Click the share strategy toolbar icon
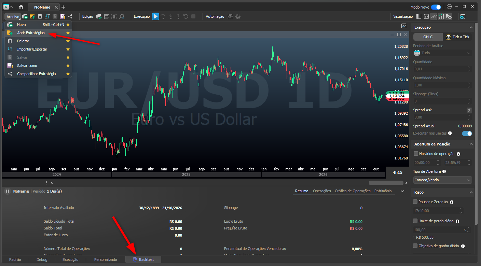Viewport: 481px width, 266px height. [x=70, y=16]
